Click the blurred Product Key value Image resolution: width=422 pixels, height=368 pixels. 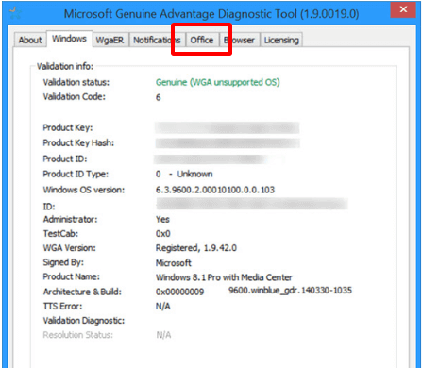[227, 128]
